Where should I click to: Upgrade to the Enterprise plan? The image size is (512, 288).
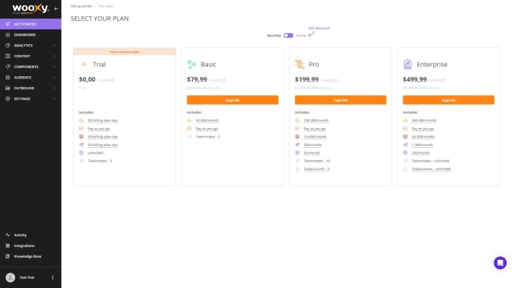(448, 100)
